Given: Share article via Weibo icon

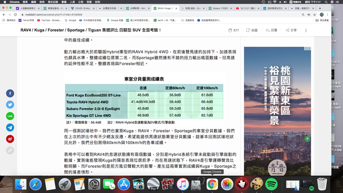Looking at the screenshot, I should click(x=10, y=139).
